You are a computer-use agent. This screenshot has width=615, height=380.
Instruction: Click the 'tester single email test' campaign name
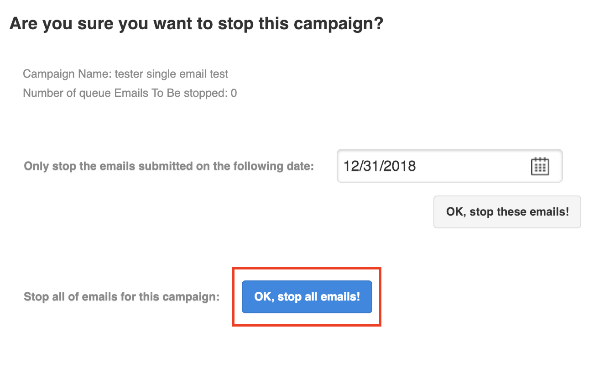point(172,74)
